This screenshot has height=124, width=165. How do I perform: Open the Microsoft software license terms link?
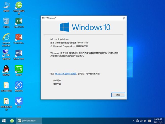(65, 74)
